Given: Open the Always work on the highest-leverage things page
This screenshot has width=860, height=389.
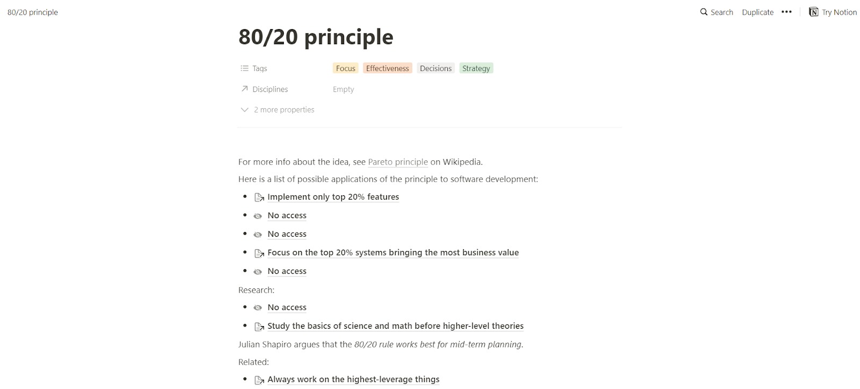Looking at the screenshot, I should coord(353,379).
